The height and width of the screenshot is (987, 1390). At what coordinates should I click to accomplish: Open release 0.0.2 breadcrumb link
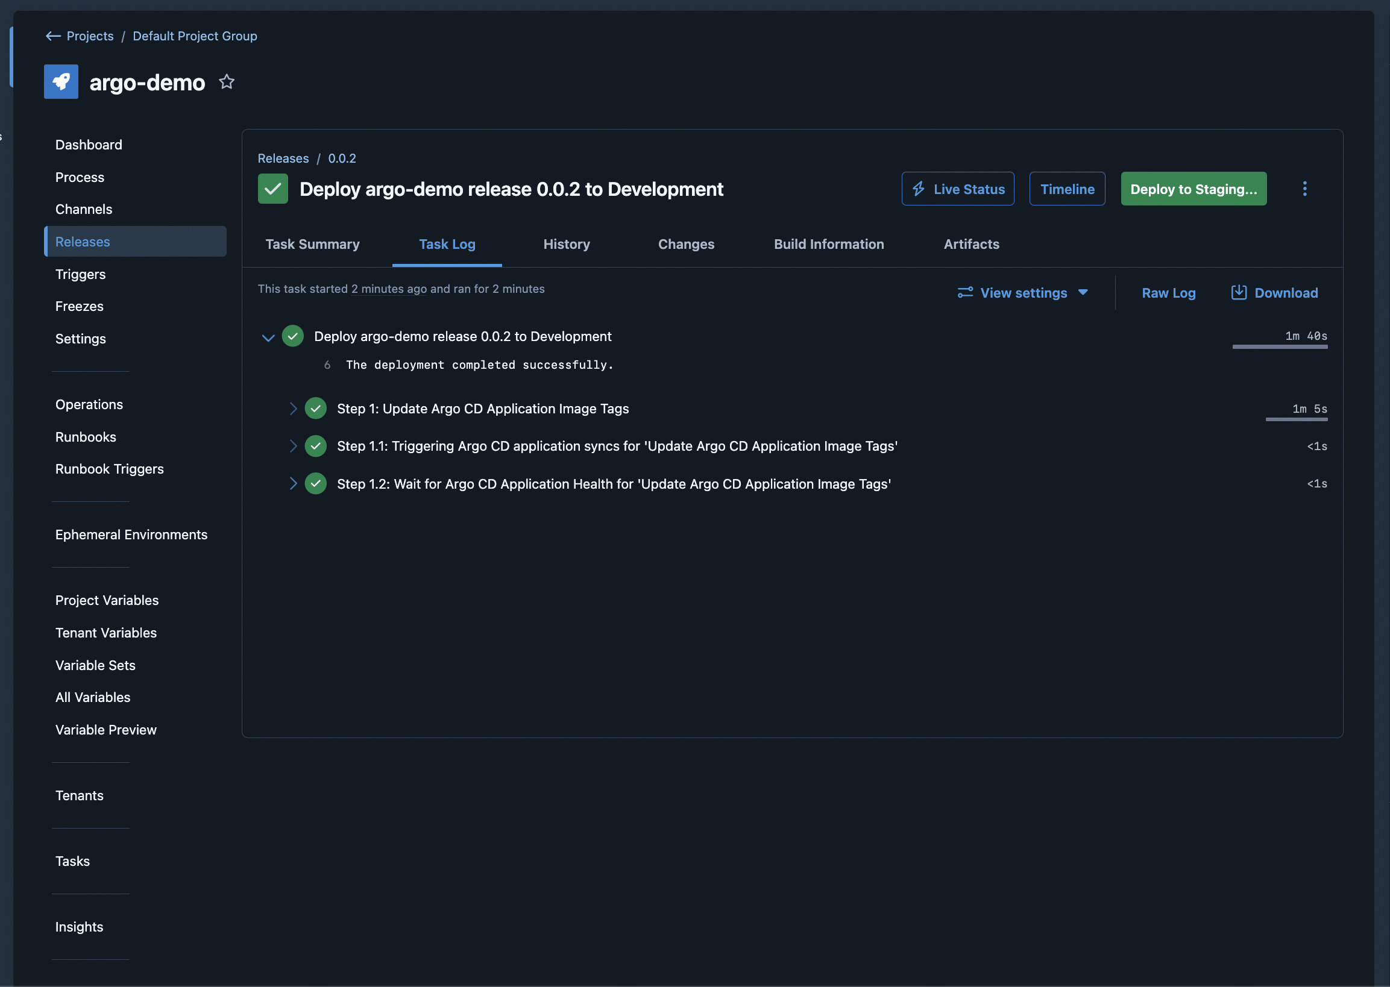coord(342,158)
